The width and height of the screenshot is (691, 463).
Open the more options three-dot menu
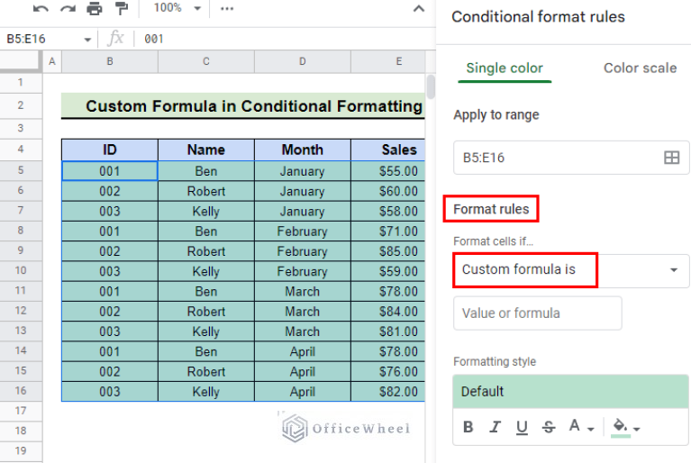pos(227,9)
